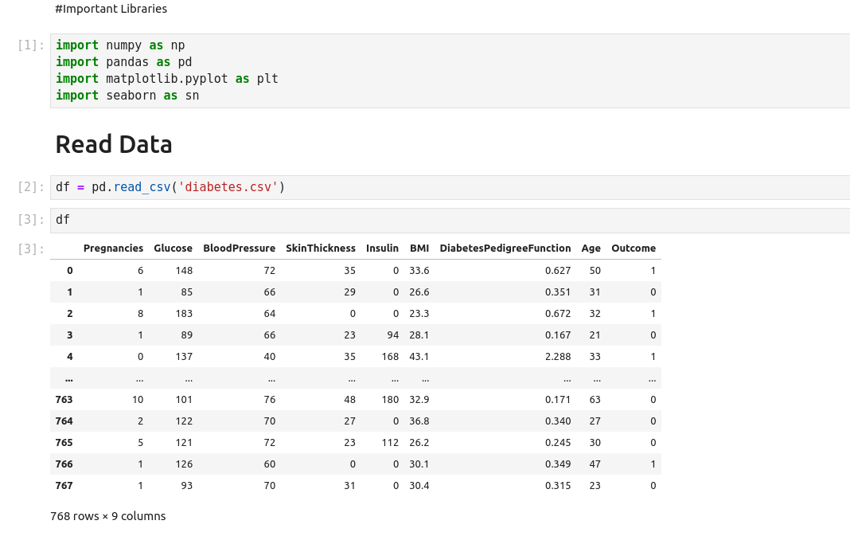Click the Glucose column header

(173, 249)
